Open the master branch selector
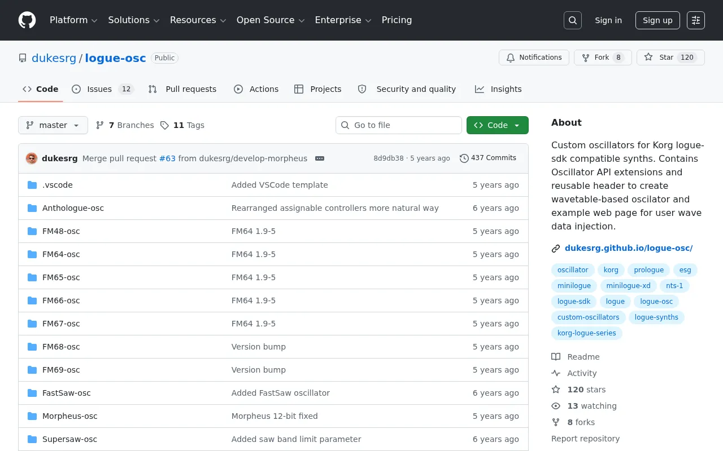 (53, 125)
